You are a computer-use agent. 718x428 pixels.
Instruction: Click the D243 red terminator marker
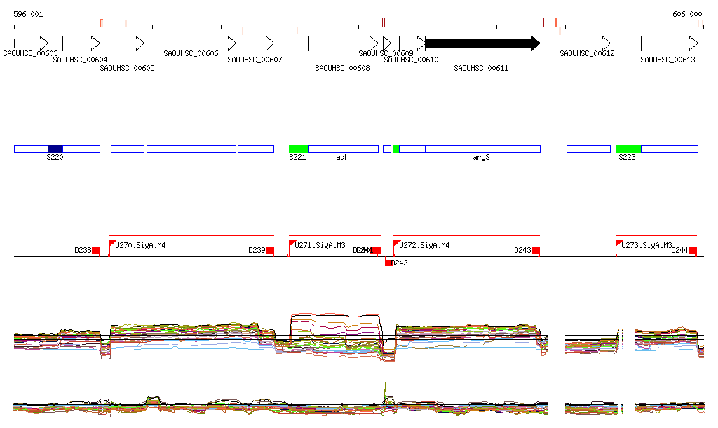(x=536, y=251)
